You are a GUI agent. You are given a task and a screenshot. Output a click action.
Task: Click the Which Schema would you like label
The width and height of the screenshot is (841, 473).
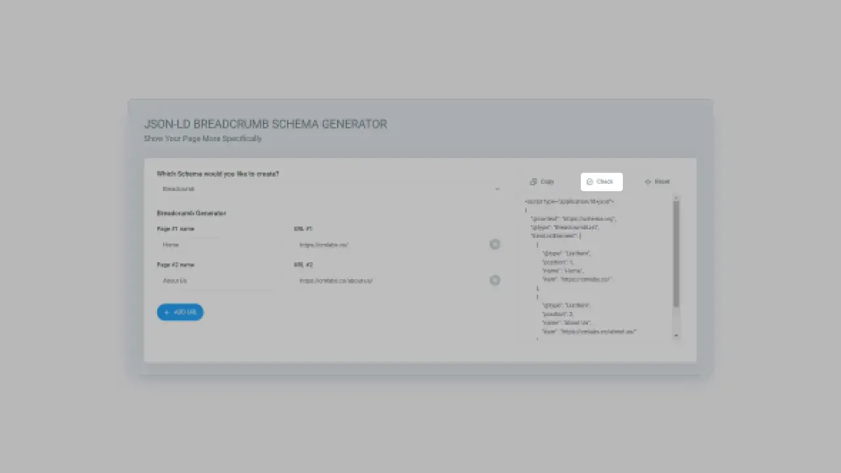point(217,174)
